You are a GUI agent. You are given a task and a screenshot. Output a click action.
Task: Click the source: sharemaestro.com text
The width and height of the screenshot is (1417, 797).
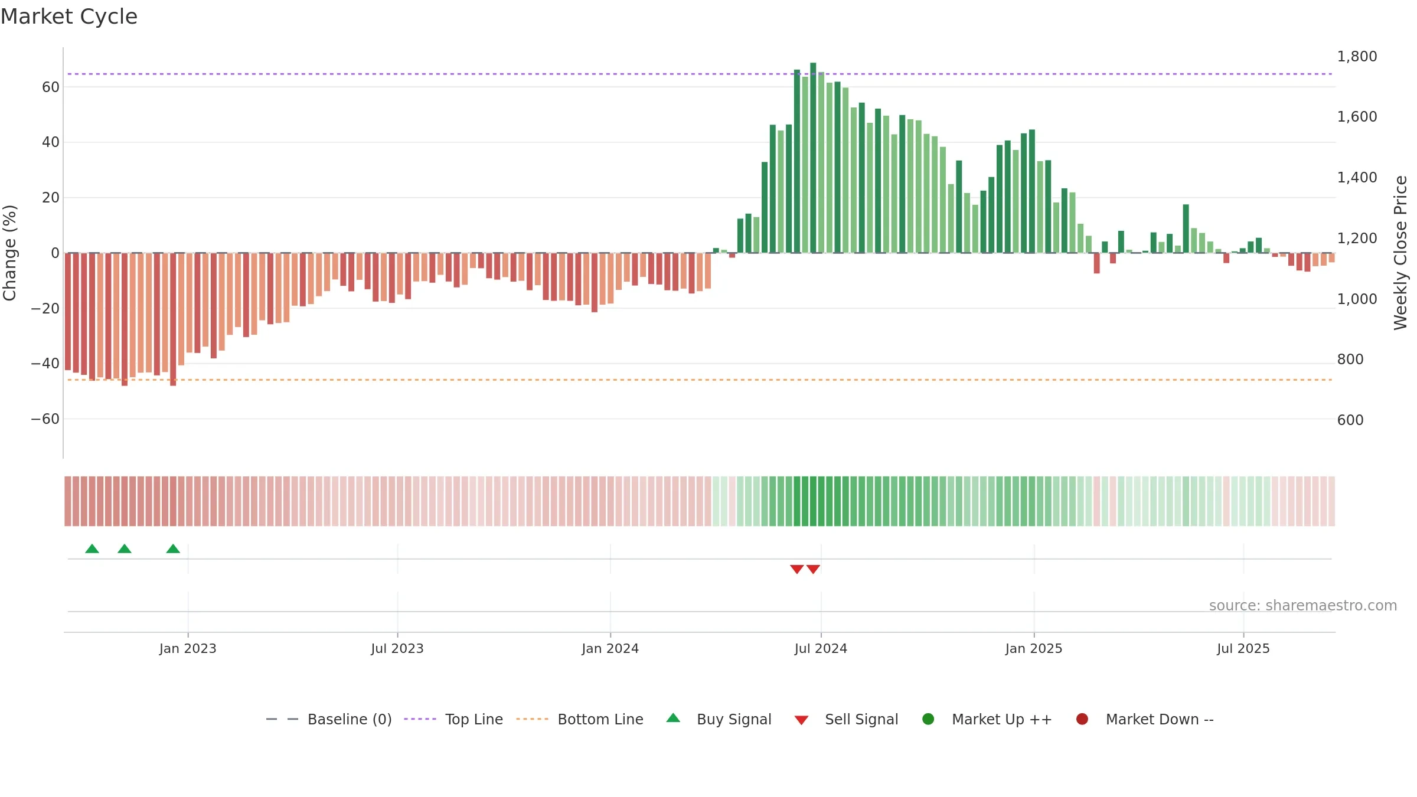click(1303, 606)
